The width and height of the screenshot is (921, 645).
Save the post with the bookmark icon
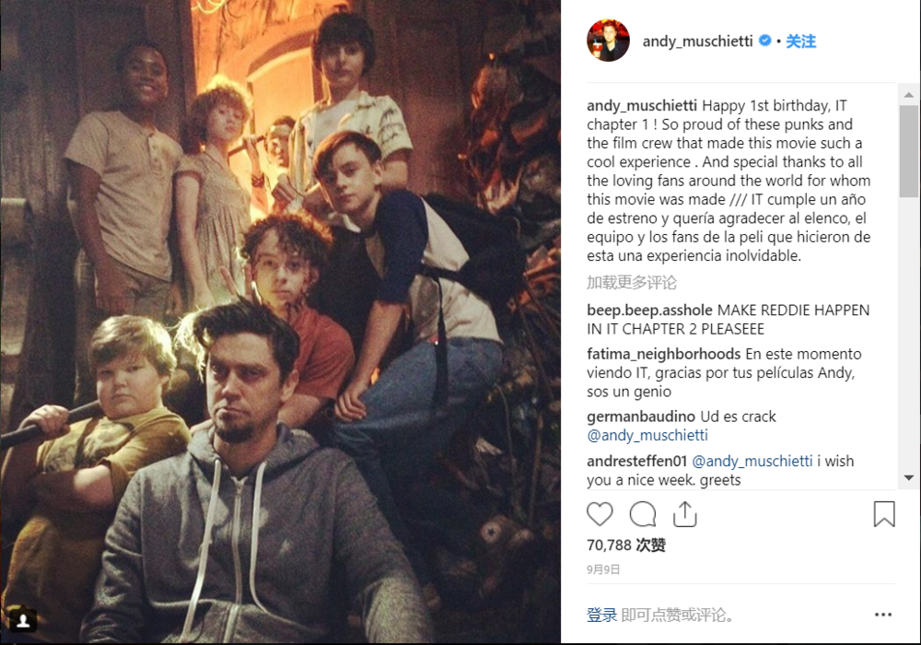(x=883, y=514)
